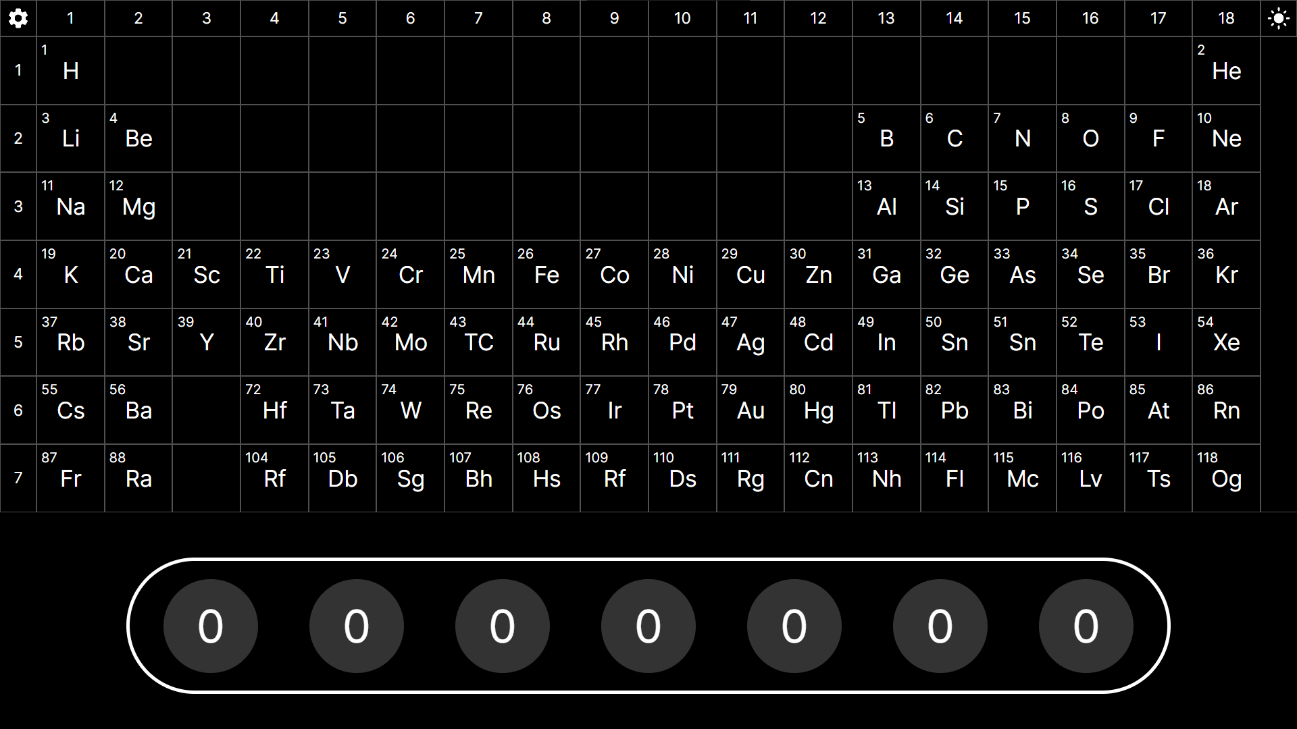Click the group 1 column header
The width and height of the screenshot is (1297, 729).
[70, 18]
